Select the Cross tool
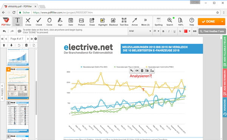Image resolution: width=227 pixels, height=140 pixels. (28, 22)
